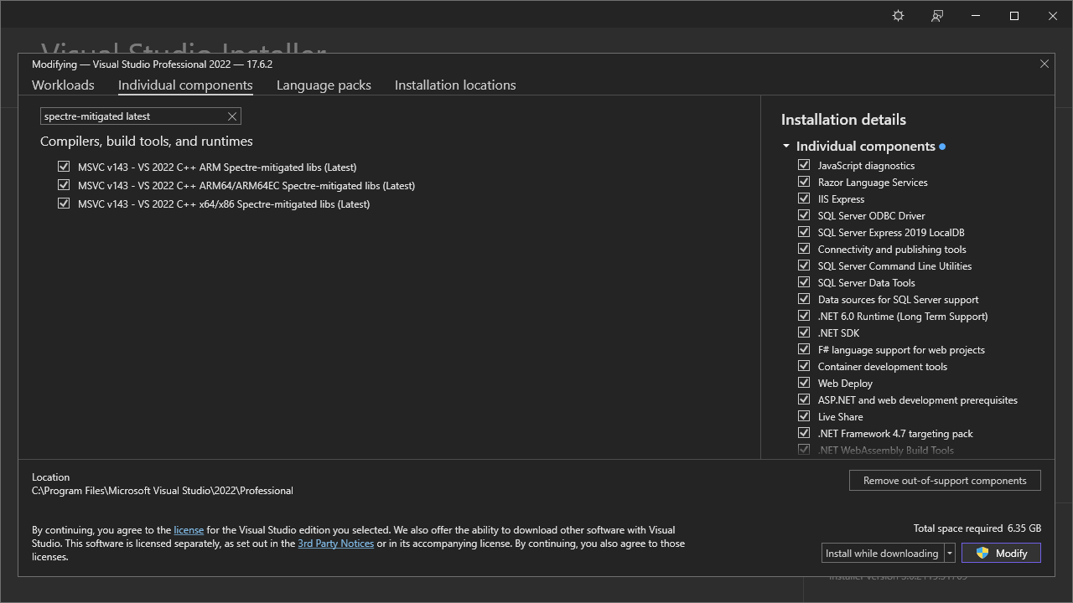Uncheck MSVC v143 ARM Spectre-mitigated libs
The width and height of the screenshot is (1073, 603).
(64, 166)
